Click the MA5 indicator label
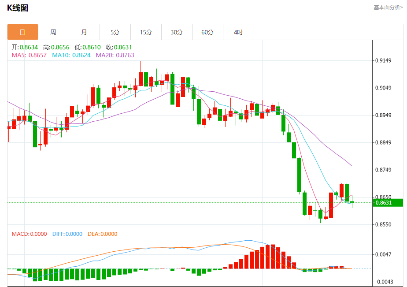Image resolution: width=407 pixels, height=287 pixels. (29, 55)
